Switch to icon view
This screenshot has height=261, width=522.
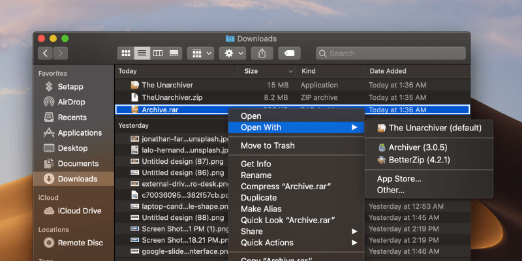click(126, 54)
